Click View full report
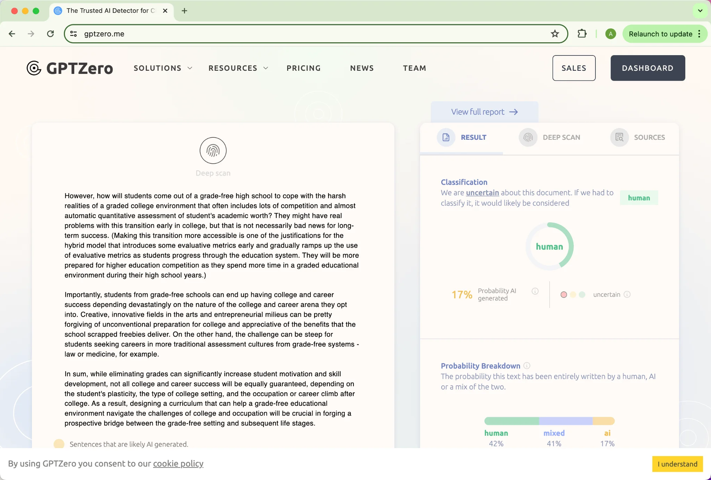Viewport: 711px width, 480px height. [x=484, y=112]
